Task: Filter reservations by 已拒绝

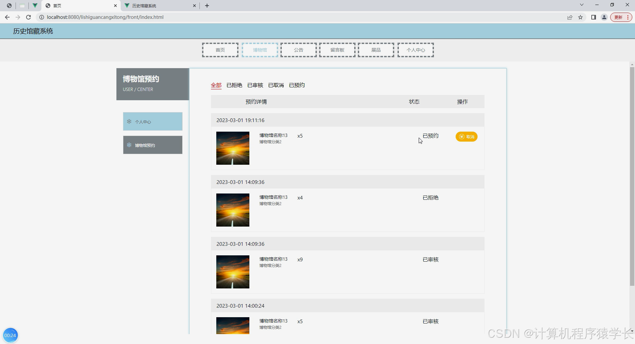Action: click(x=234, y=85)
